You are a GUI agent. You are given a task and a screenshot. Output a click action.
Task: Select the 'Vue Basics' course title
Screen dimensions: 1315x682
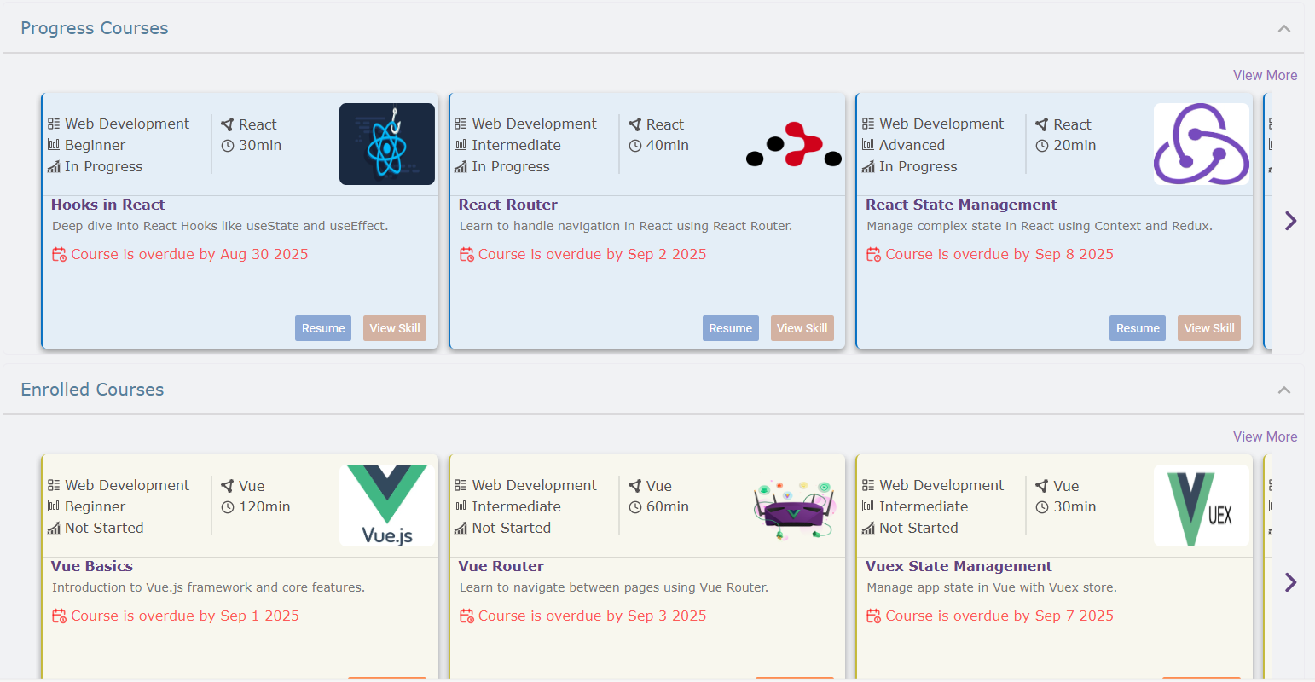(x=92, y=566)
